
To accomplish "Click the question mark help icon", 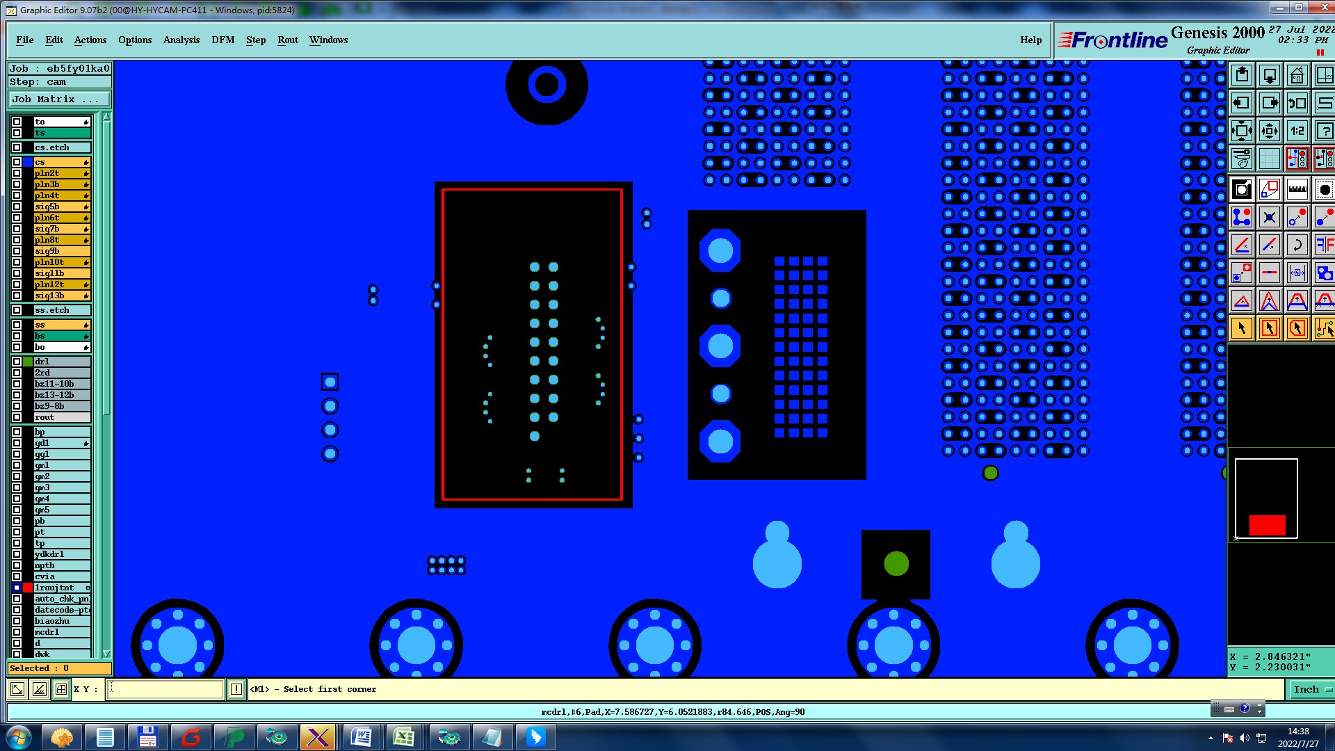I will [x=1324, y=131].
